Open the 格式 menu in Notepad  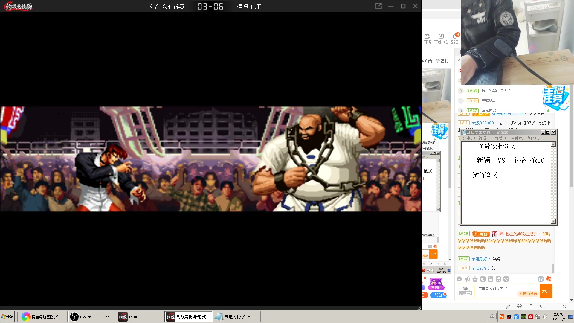(x=501, y=138)
